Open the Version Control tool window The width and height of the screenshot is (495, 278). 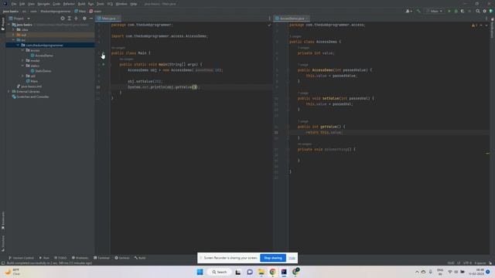[21, 258]
